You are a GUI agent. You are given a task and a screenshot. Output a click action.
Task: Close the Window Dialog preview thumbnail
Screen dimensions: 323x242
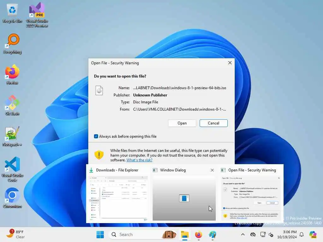pos(212,170)
